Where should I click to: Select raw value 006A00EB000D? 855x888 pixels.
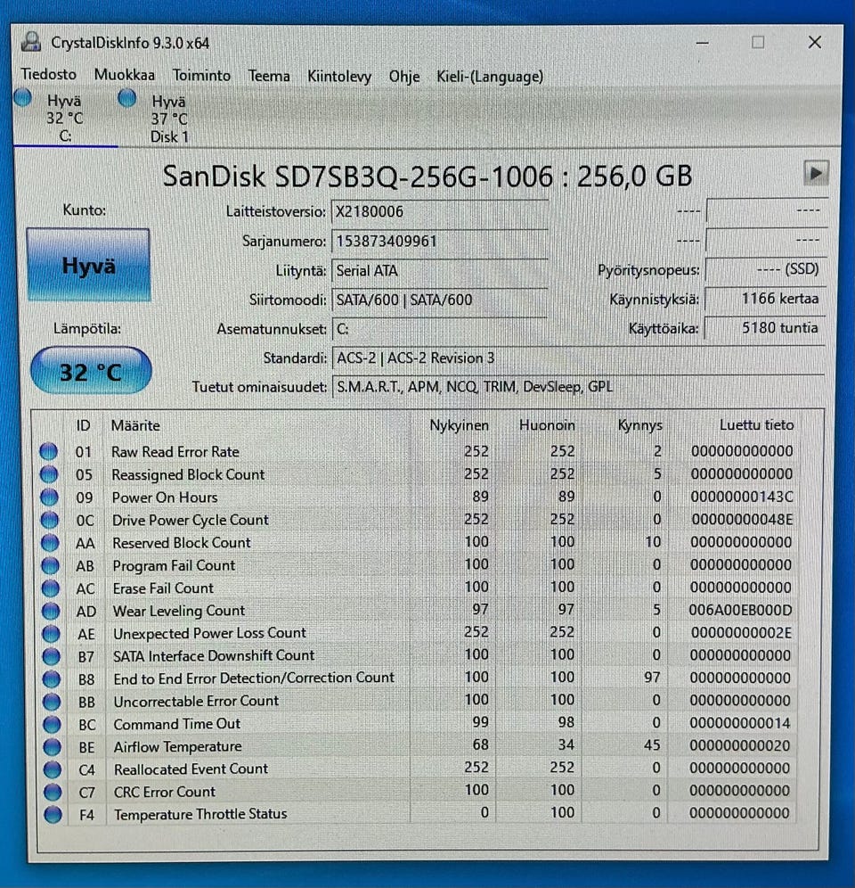tap(740, 610)
